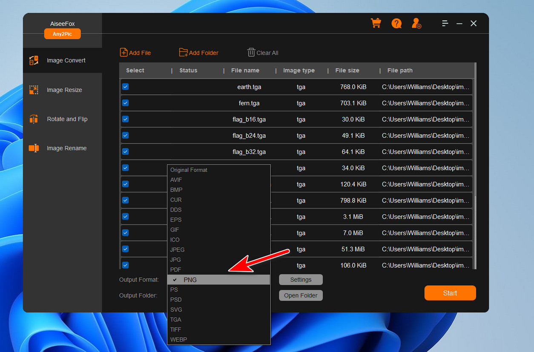Click the file list vertical scrollbar
Screen dimensions: 534x352
(475, 166)
